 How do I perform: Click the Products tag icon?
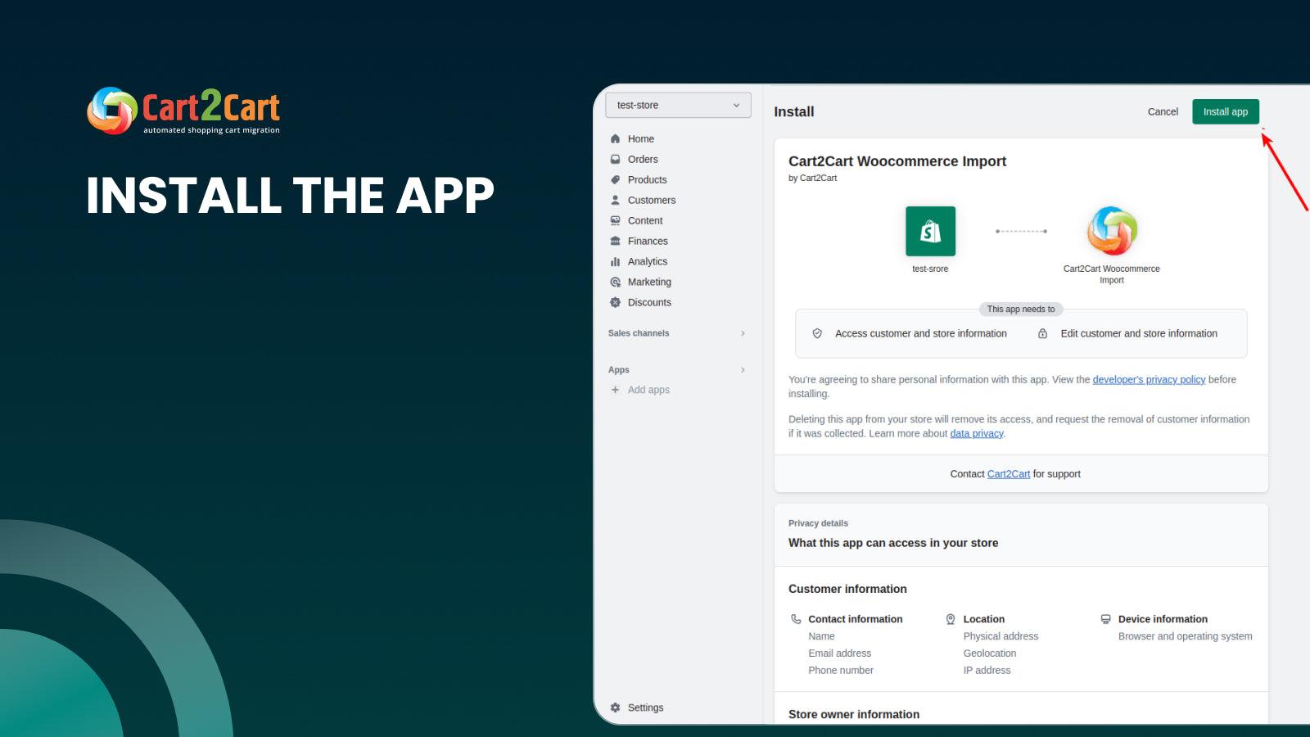click(x=615, y=179)
